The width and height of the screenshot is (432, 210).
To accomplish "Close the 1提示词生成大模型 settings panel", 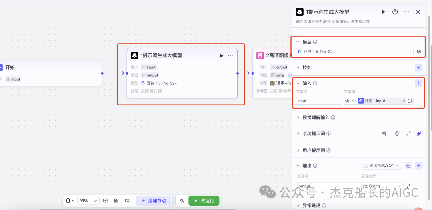I will pos(418,12).
